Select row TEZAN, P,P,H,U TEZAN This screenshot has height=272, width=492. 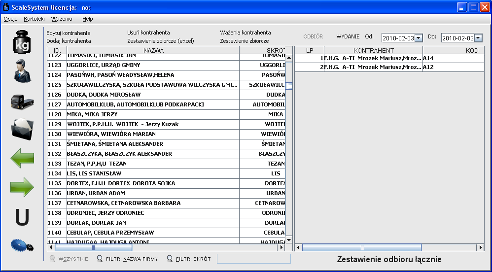coord(166,164)
